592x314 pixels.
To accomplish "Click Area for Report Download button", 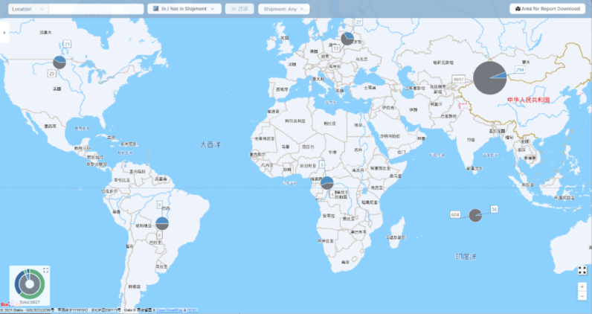I will [546, 8].
